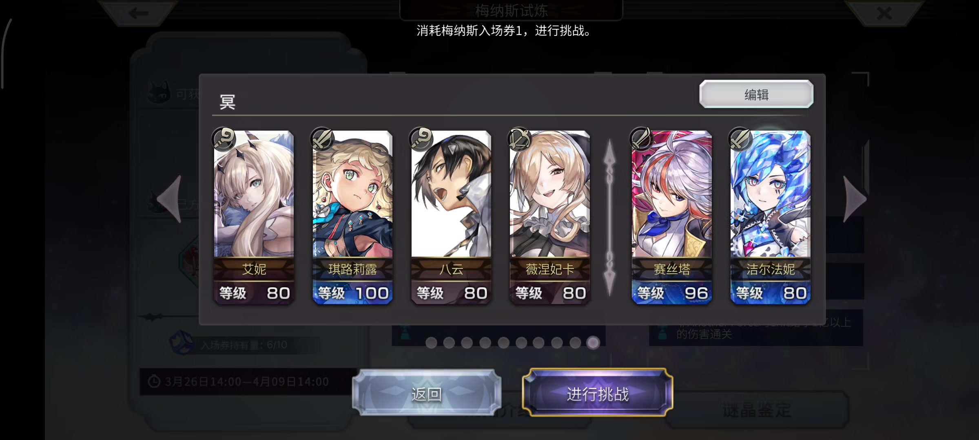Show the next party with right arrow

coord(855,199)
